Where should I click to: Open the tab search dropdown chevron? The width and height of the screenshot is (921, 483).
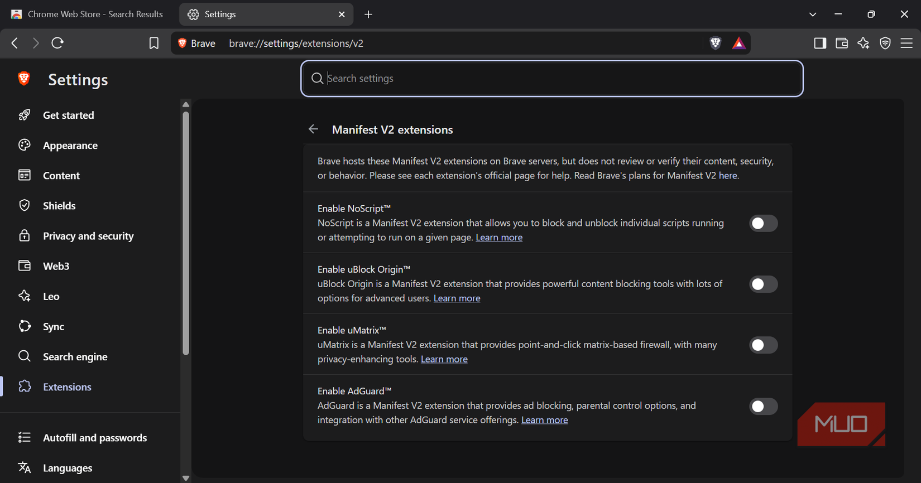(813, 15)
